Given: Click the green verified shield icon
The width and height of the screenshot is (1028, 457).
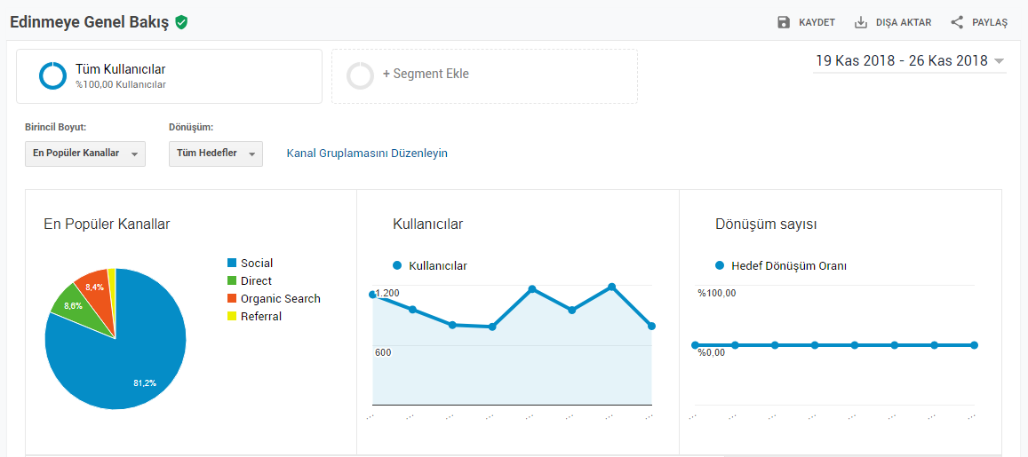Looking at the screenshot, I should 181,22.
